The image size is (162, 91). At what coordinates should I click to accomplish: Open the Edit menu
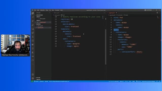(38, 10)
